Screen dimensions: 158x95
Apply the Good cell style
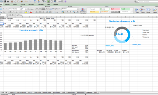(125, 9)
